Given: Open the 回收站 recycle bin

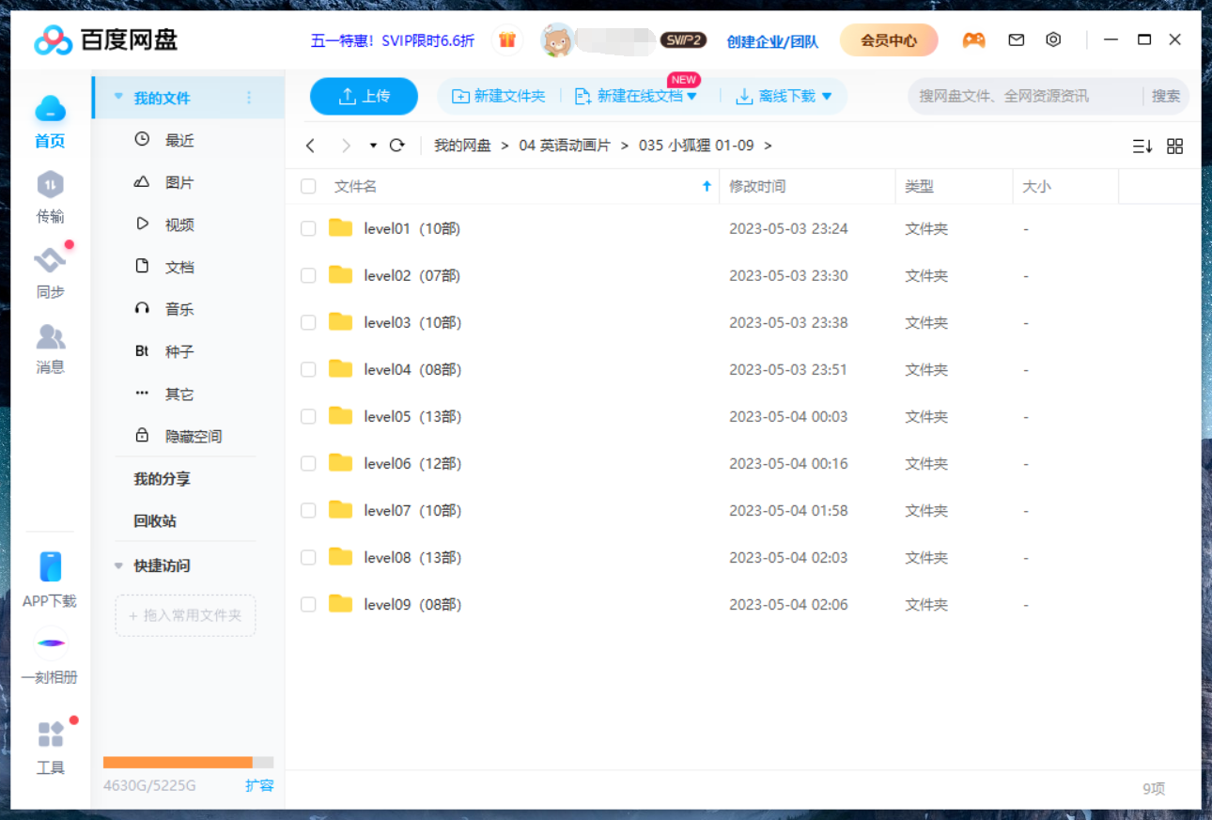Looking at the screenshot, I should click(x=153, y=520).
